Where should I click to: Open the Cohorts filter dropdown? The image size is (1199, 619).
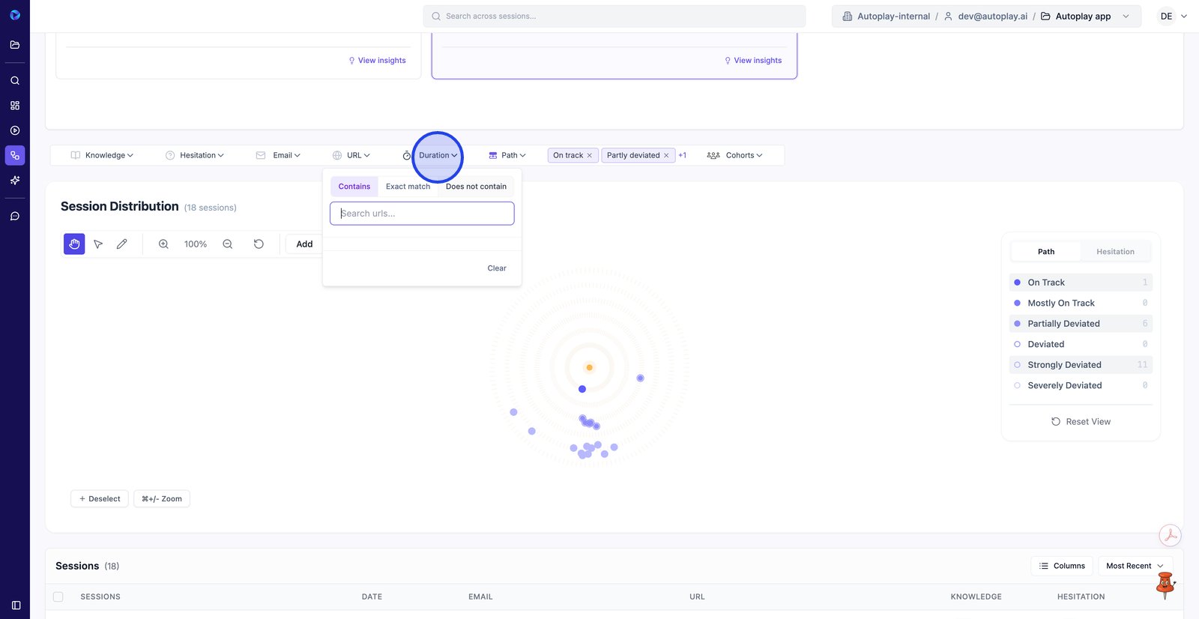[x=734, y=155]
